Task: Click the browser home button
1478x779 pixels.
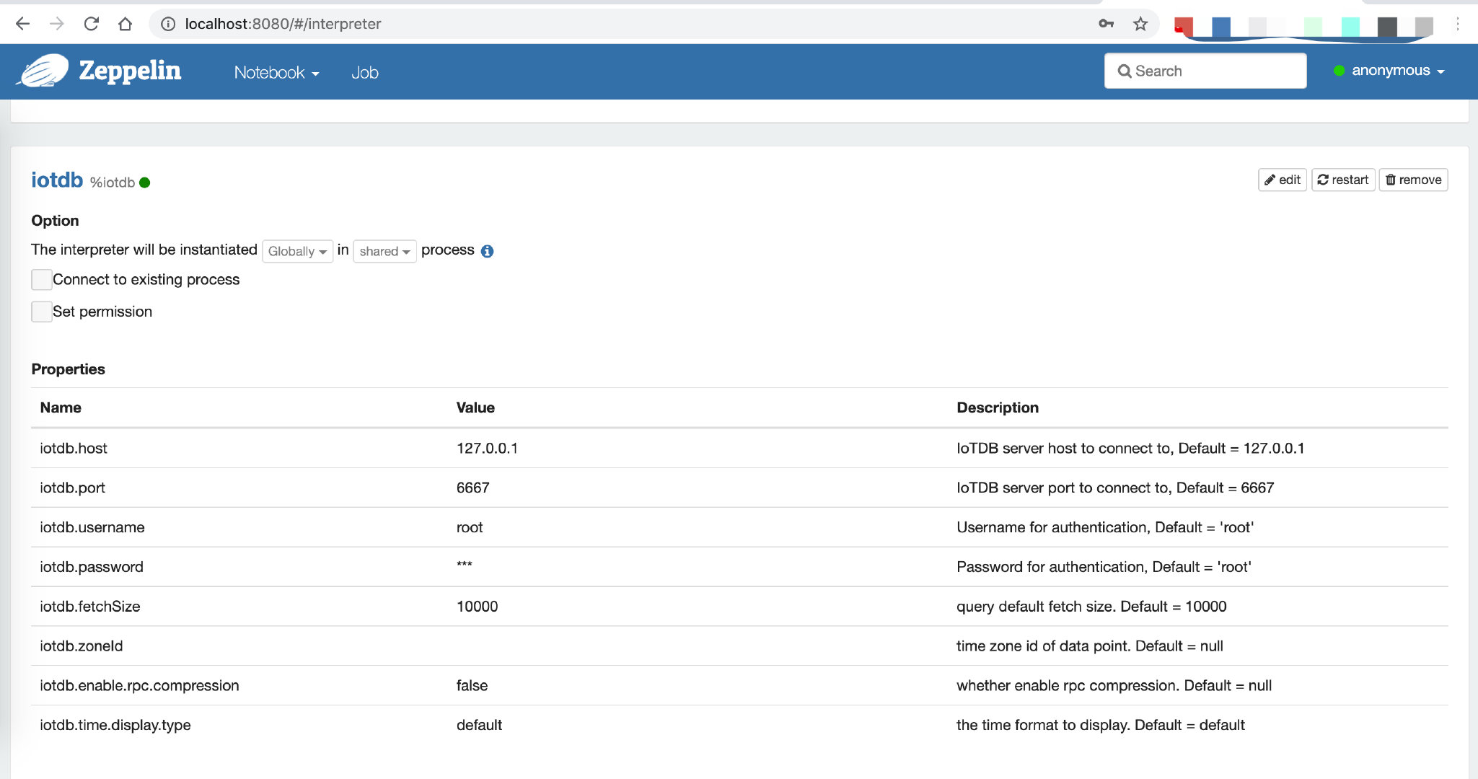Action: tap(125, 24)
